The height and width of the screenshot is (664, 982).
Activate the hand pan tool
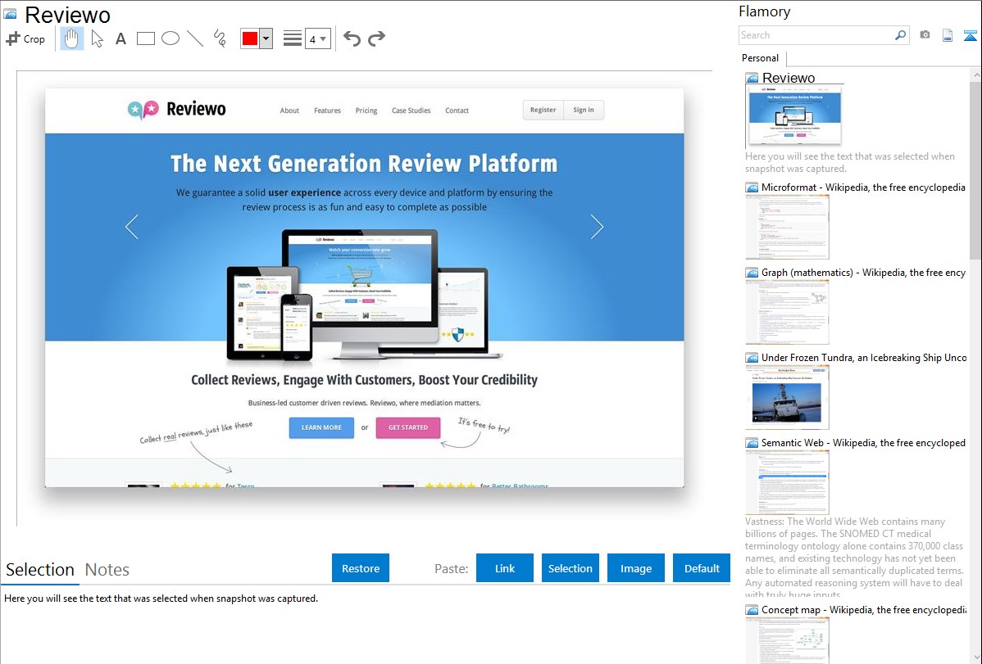71,38
